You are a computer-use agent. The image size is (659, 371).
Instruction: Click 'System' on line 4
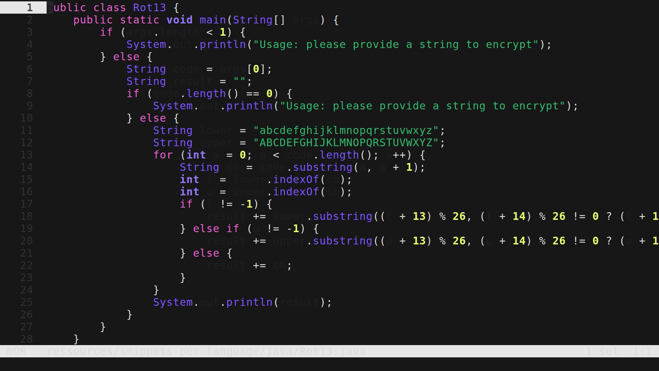click(146, 45)
